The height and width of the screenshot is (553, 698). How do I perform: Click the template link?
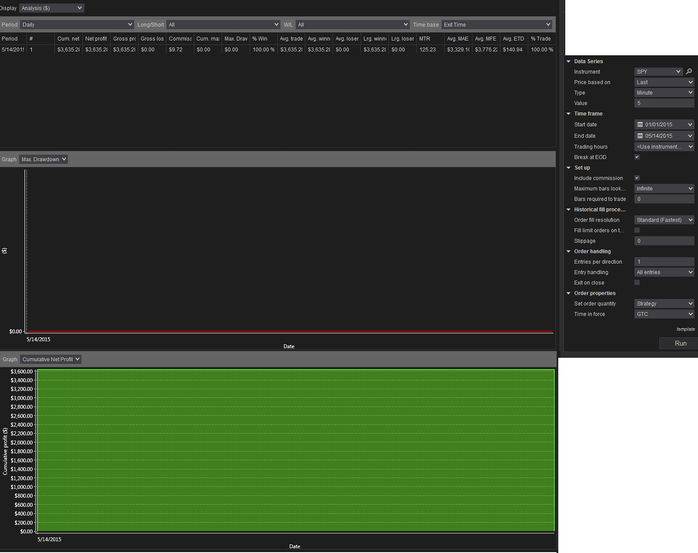tap(686, 329)
